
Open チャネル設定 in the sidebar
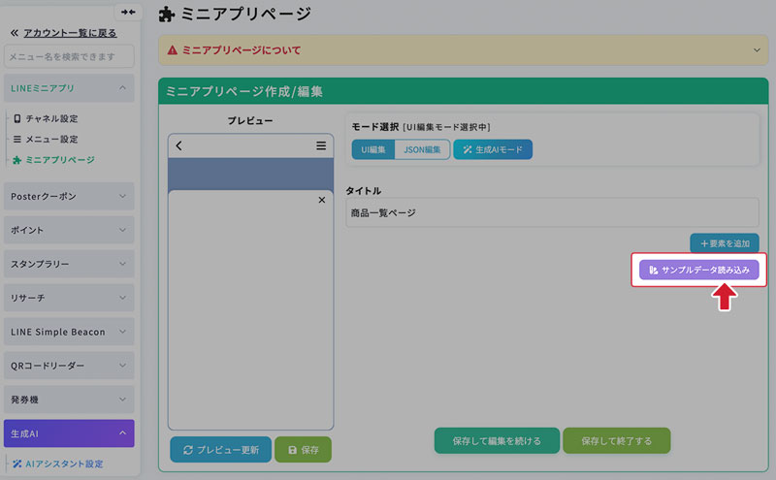tap(51, 118)
